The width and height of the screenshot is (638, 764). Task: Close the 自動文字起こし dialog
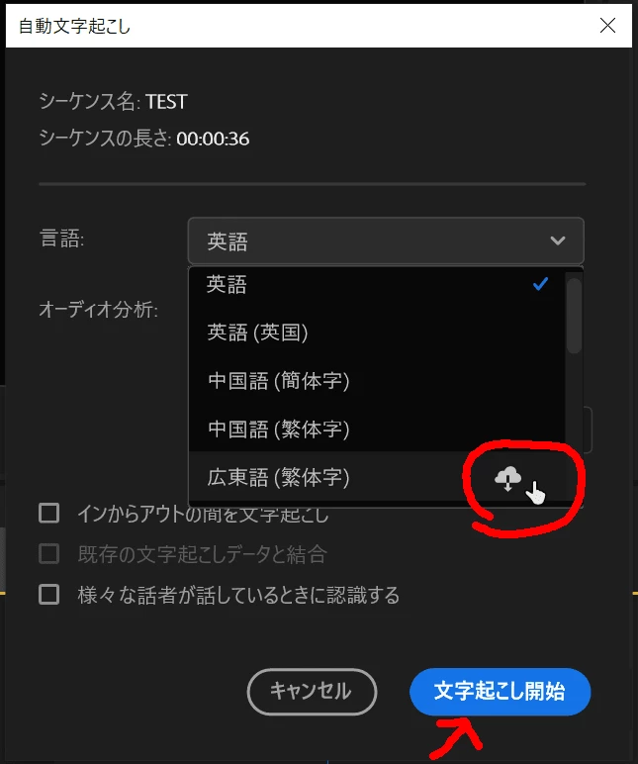pyautogui.click(x=607, y=26)
